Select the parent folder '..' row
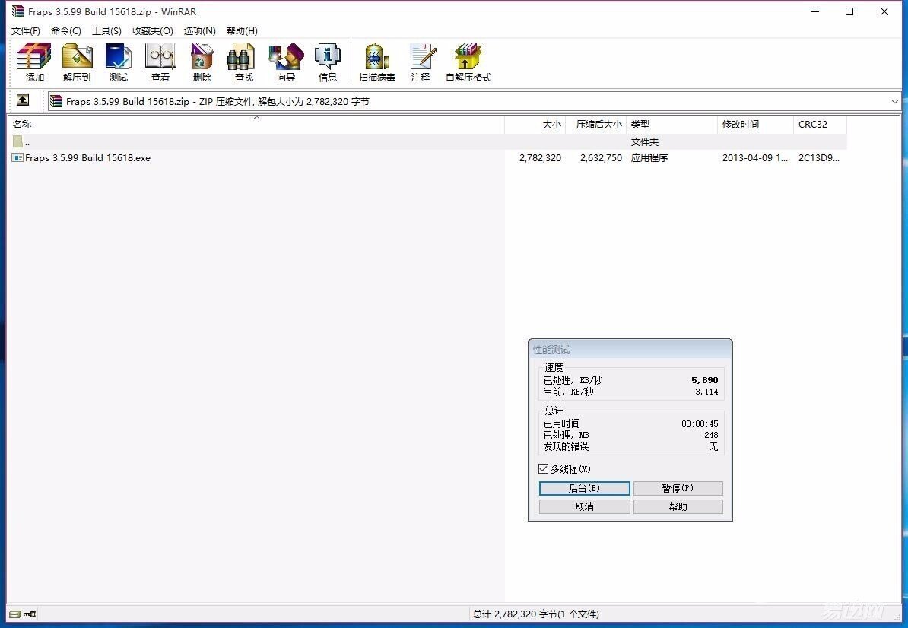The height and width of the screenshot is (628, 908). (427, 142)
